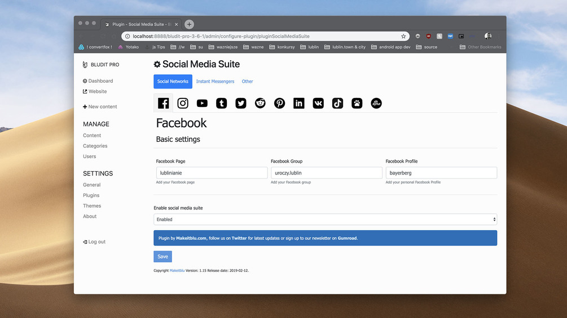Select the Reddit network icon
Viewport: 567px width, 318px height.
(260, 103)
